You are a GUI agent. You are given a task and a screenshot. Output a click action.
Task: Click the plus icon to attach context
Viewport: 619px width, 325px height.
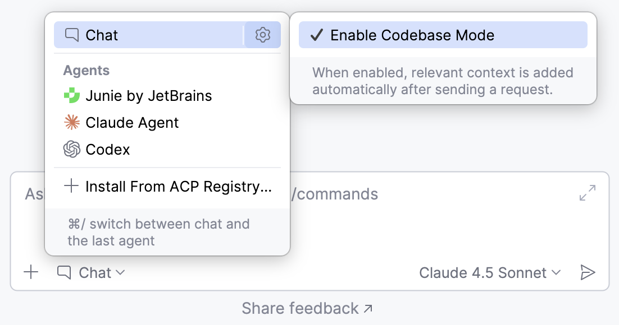click(31, 273)
